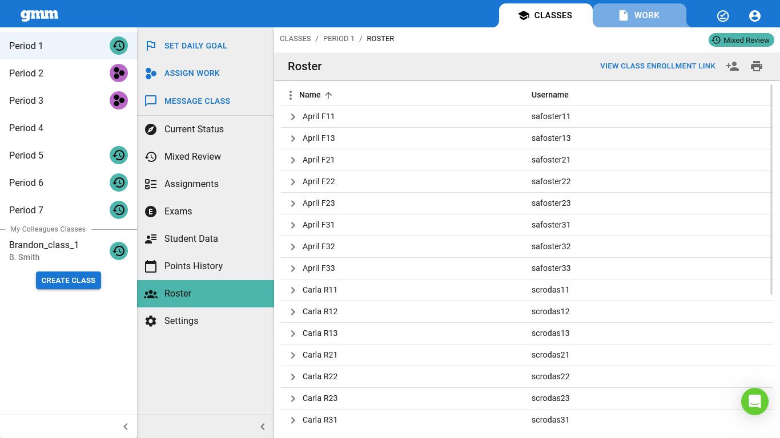Click Assign Work
The image size is (780, 438).
click(x=206, y=73)
